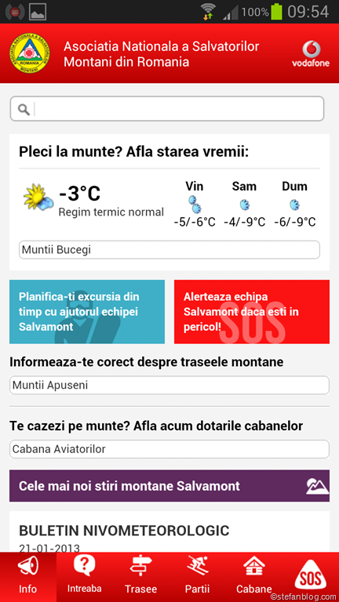Tap the Salvamont association logo

30,53
